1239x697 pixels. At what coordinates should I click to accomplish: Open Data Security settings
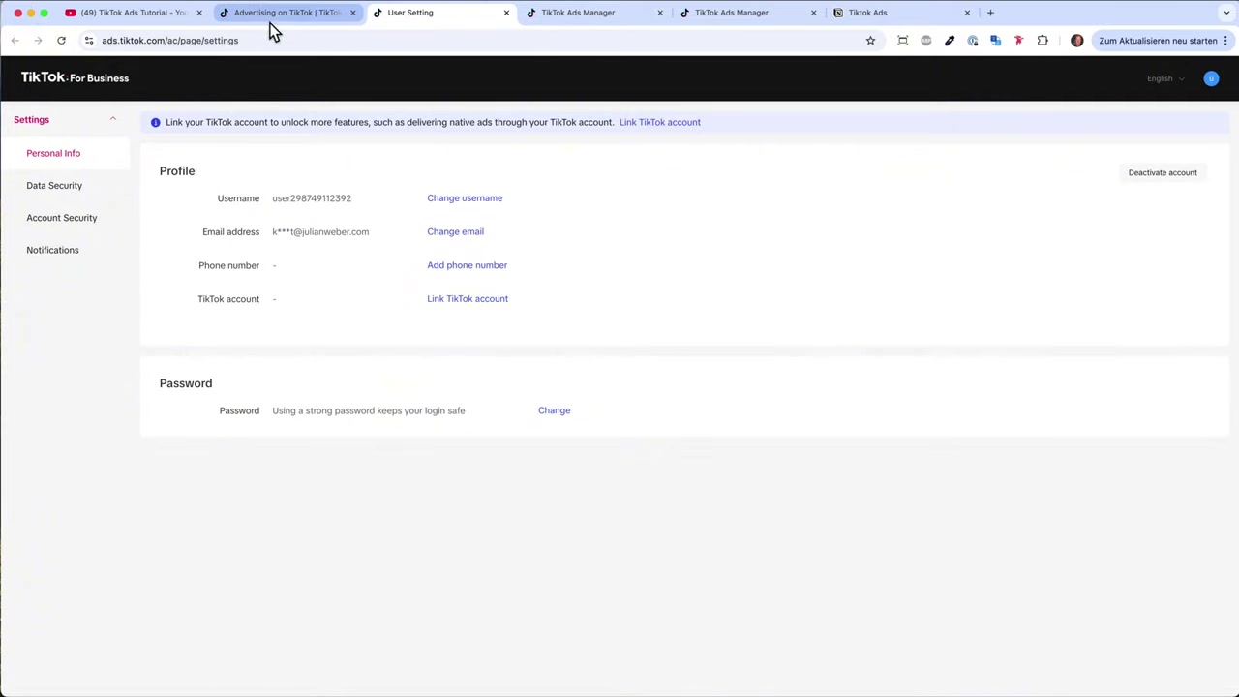tap(54, 185)
